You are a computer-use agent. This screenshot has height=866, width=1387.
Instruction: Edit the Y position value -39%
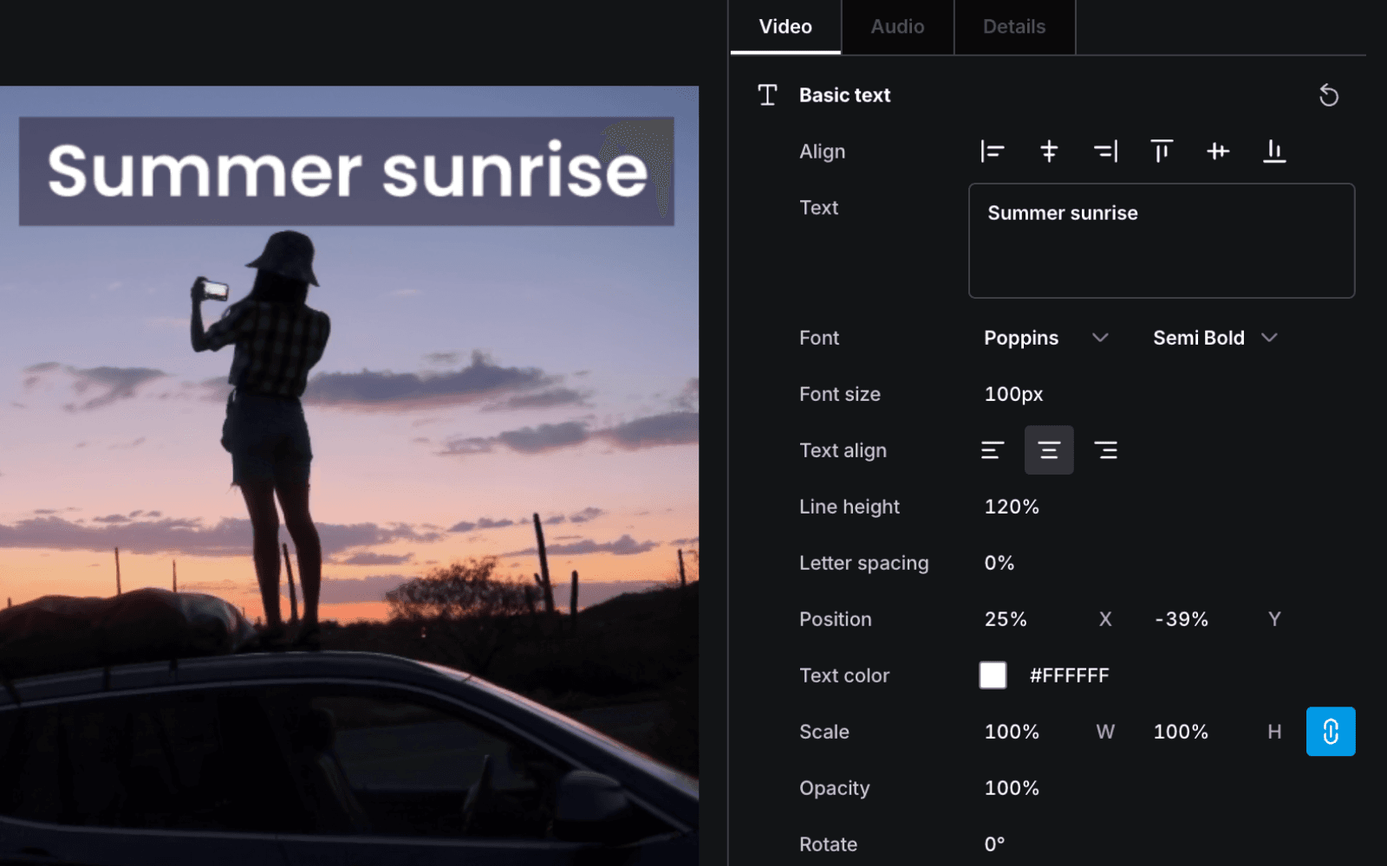pyautogui.click(x=1182, y=619)
